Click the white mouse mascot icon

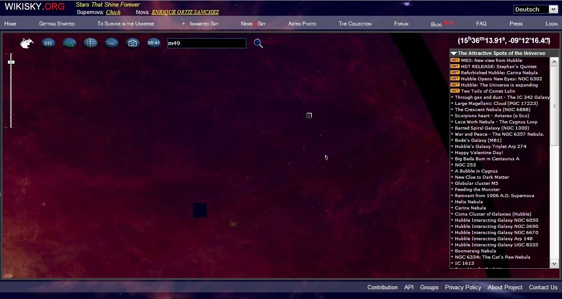tap(27, 43)
